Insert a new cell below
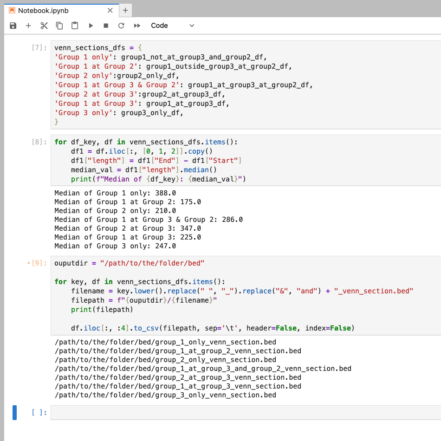This screenshot has height=441, width=441. (x=28, y=26)
